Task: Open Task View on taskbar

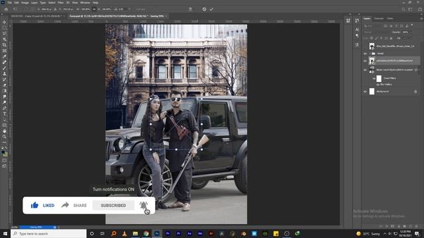Action: (x=103, y=233)
